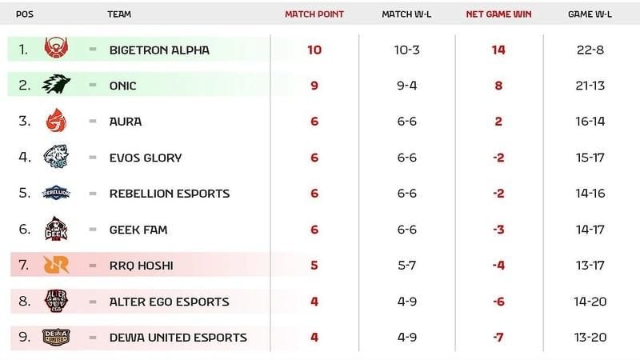Open the BIGETRON ALPHA team name

point(159,50)
